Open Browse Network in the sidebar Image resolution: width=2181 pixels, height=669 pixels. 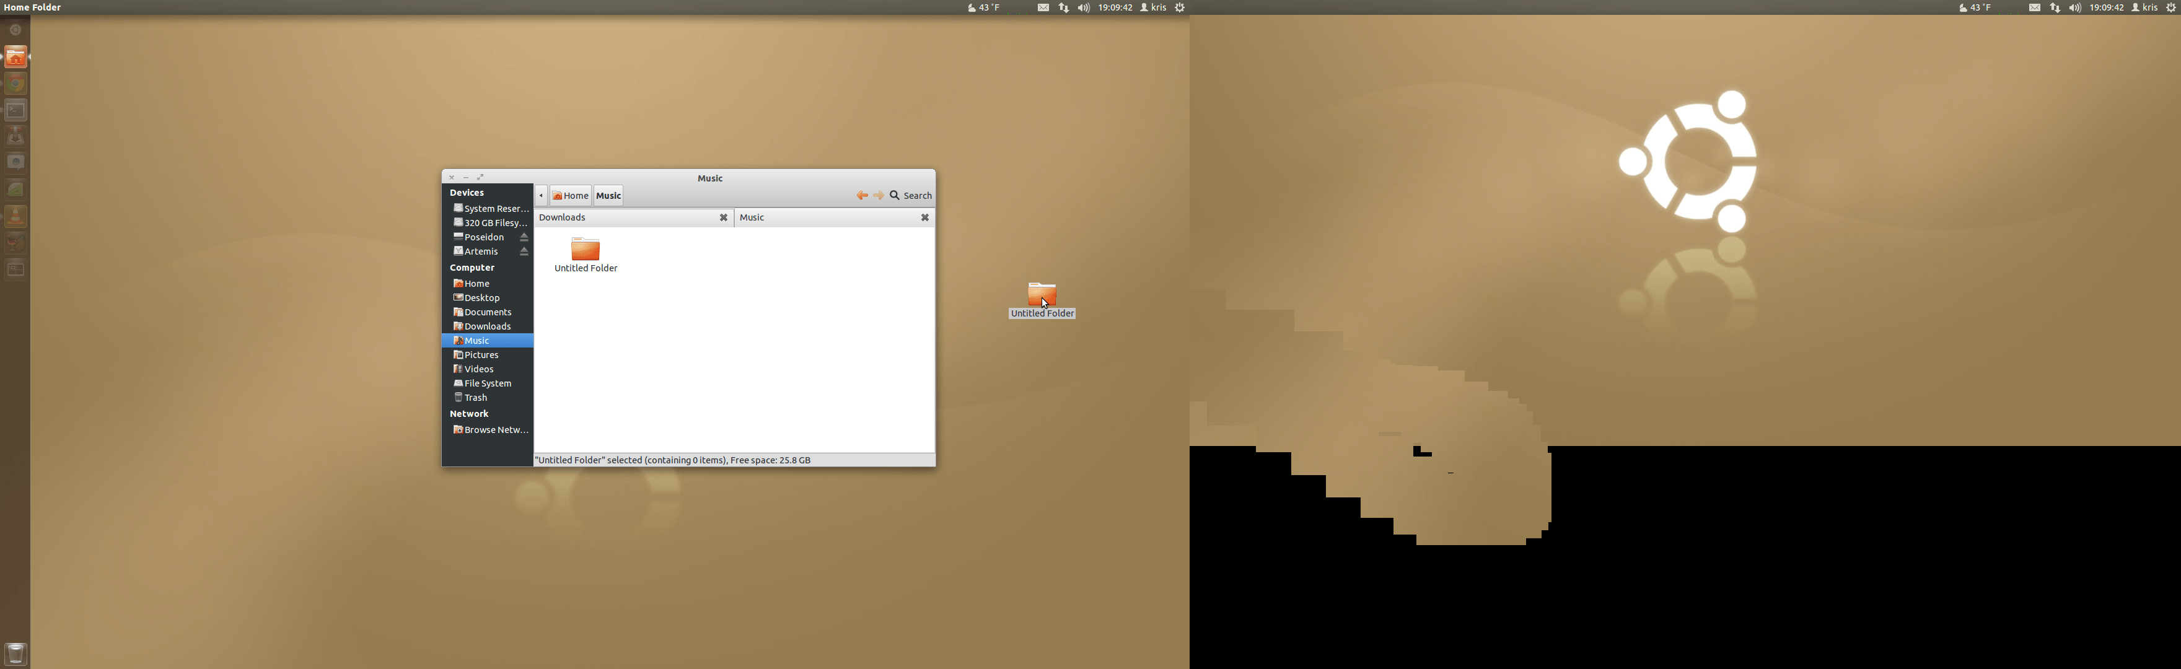[x=488, y=430]
